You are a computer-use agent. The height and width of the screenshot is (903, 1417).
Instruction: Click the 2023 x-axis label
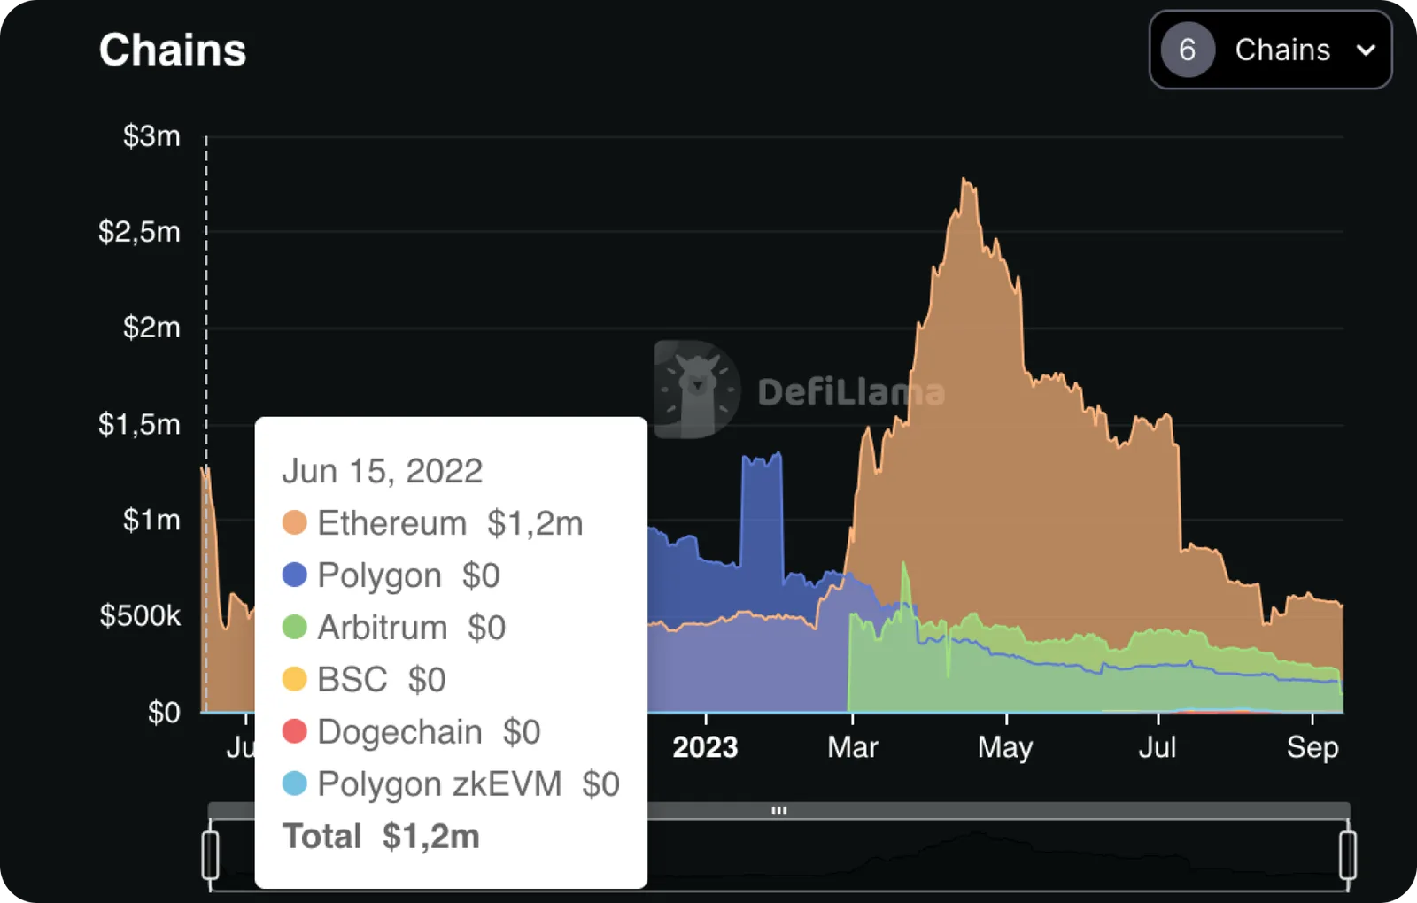(705, 747)
